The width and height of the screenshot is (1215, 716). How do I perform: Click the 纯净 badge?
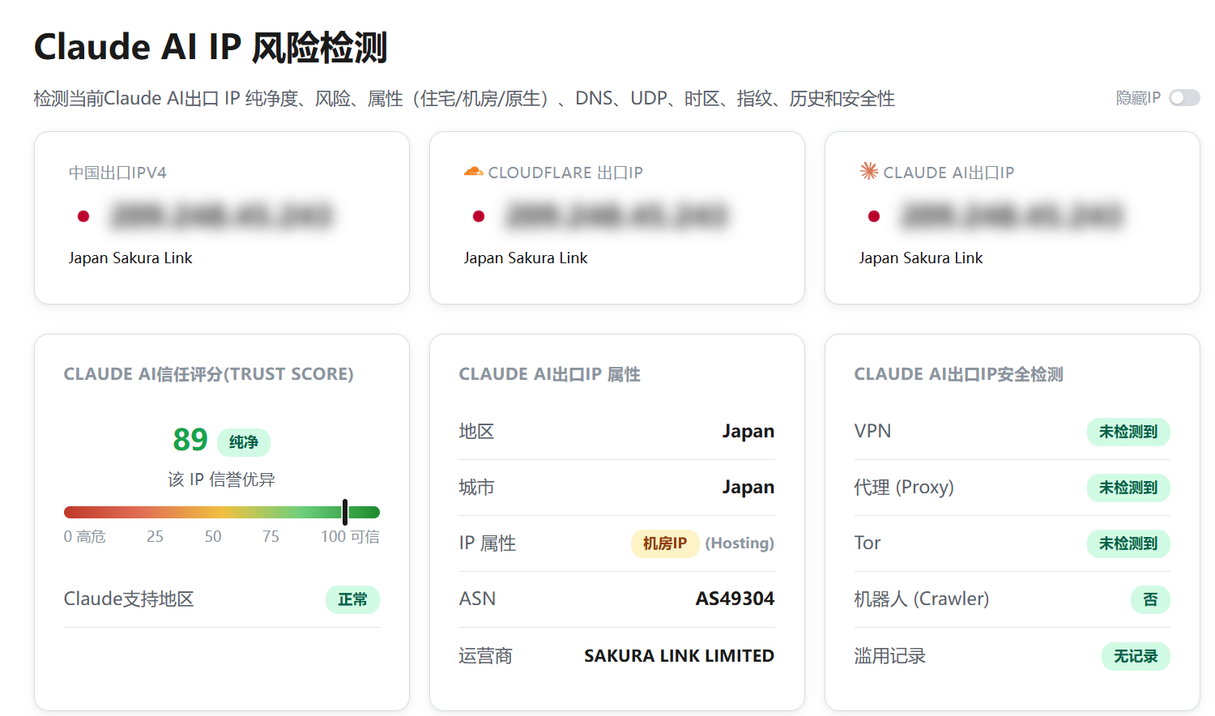(x=244, y=441)
